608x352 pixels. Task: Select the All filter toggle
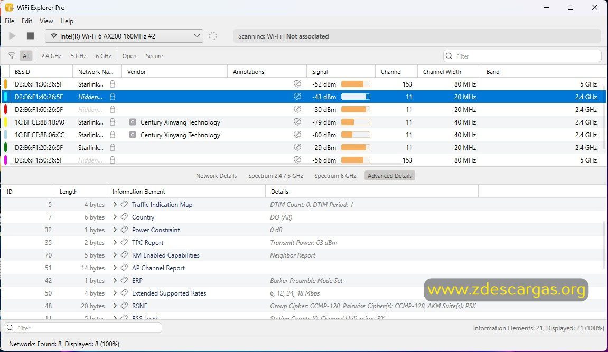click(x=26, y=56)
